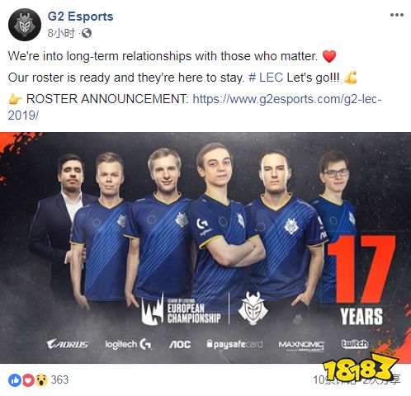
Task: Click the Wow reaction icon
Action: [x=41, y=380]
